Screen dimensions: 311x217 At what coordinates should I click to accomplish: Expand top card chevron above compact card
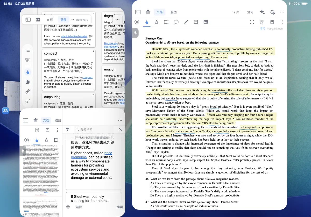[93, 13]
